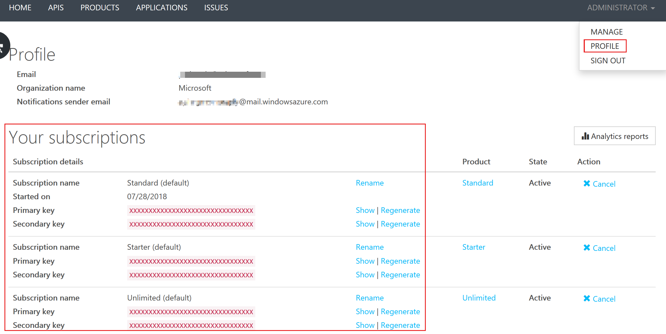Open Analytics reports with bar chart icon
Image resolution: width=666 pixels, height=334 pixels.
coord(614,136)
